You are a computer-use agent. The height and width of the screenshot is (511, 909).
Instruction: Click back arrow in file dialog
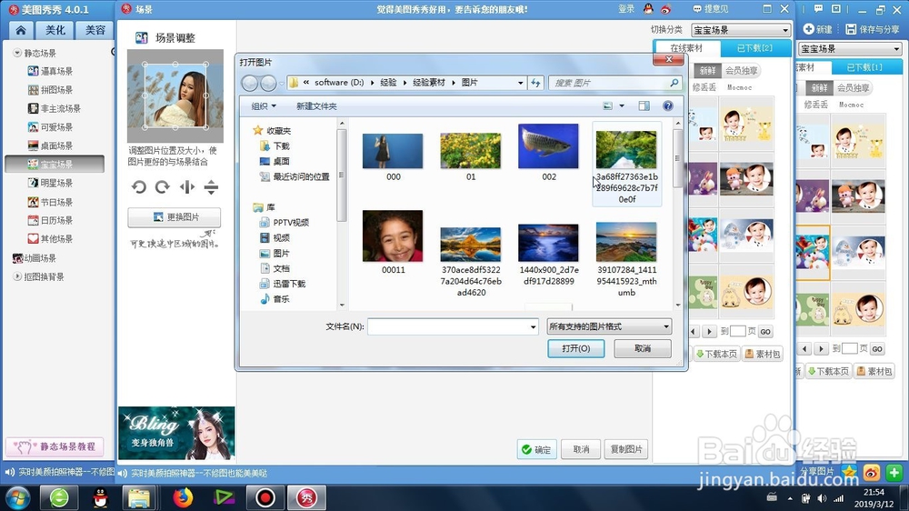[x=250, y=84]
